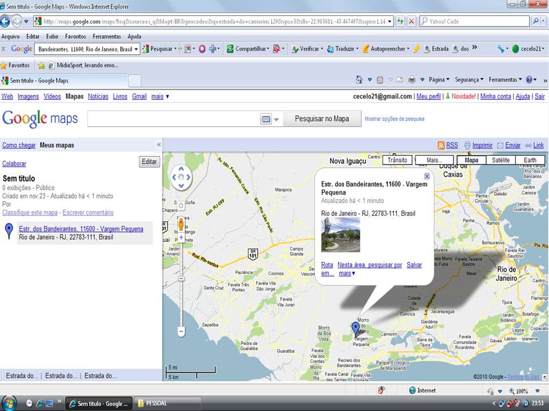Click the Google Maps search input field
549x411 pixels.
coord(174,119)
